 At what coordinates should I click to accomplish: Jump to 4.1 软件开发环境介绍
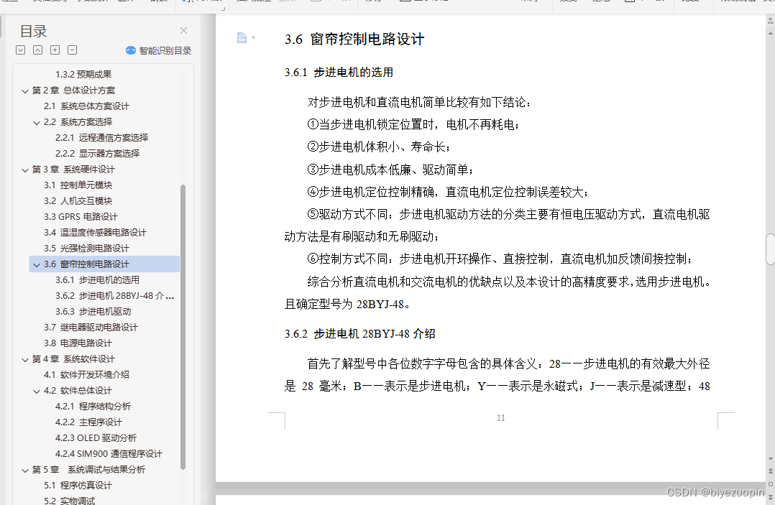coord(86,375)
